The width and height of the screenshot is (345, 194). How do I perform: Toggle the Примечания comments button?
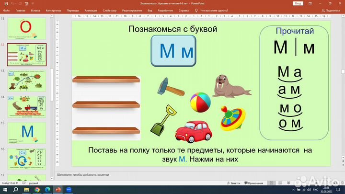pos(253,183)
